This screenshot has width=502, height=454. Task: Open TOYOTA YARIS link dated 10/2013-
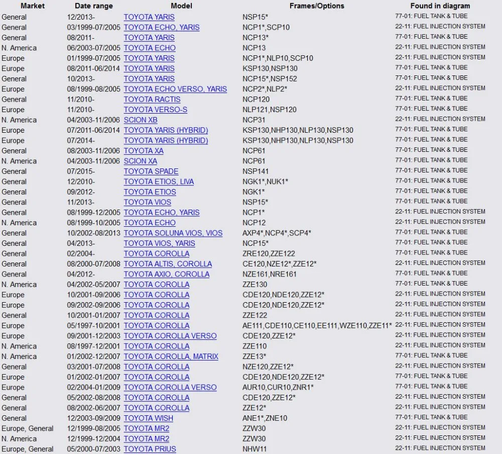tap(149, 79)
